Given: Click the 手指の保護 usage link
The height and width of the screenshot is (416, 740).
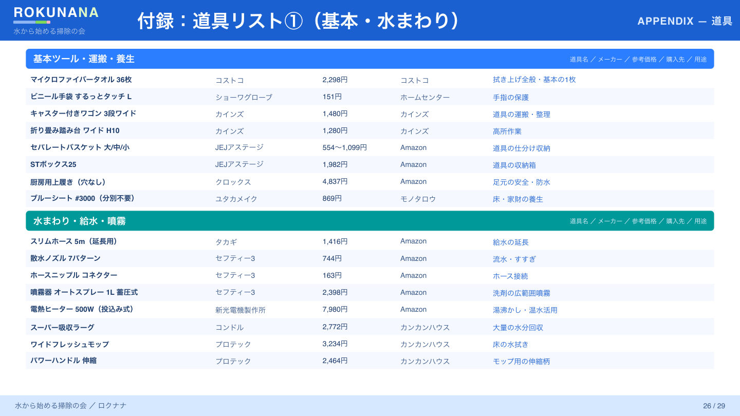Looking at the screenshot, I should [x=511, y=97].
